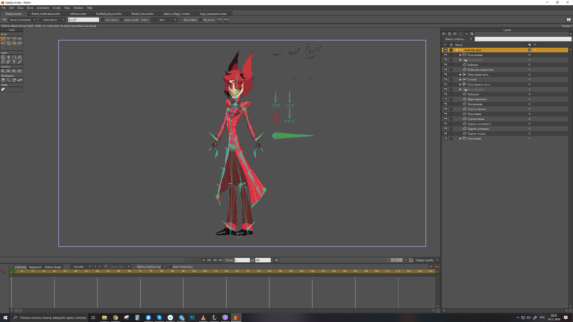Choose the Eyedropper tool in Layer tools
573x322 pixels.
click(20, 62)
